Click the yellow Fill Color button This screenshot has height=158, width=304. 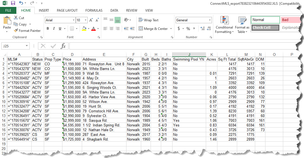[x=84, y=29]
